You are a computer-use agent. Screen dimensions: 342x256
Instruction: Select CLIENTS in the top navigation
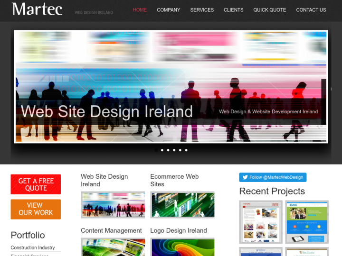point(233,10)
